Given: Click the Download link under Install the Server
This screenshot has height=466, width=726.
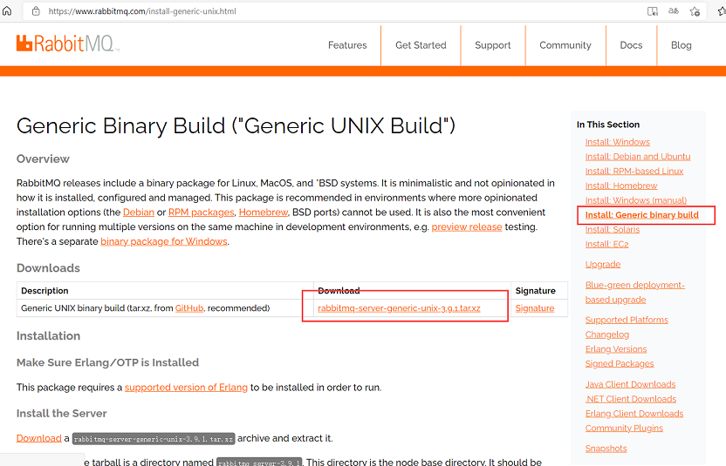Looking at the screenshot, I should [39, 438].
